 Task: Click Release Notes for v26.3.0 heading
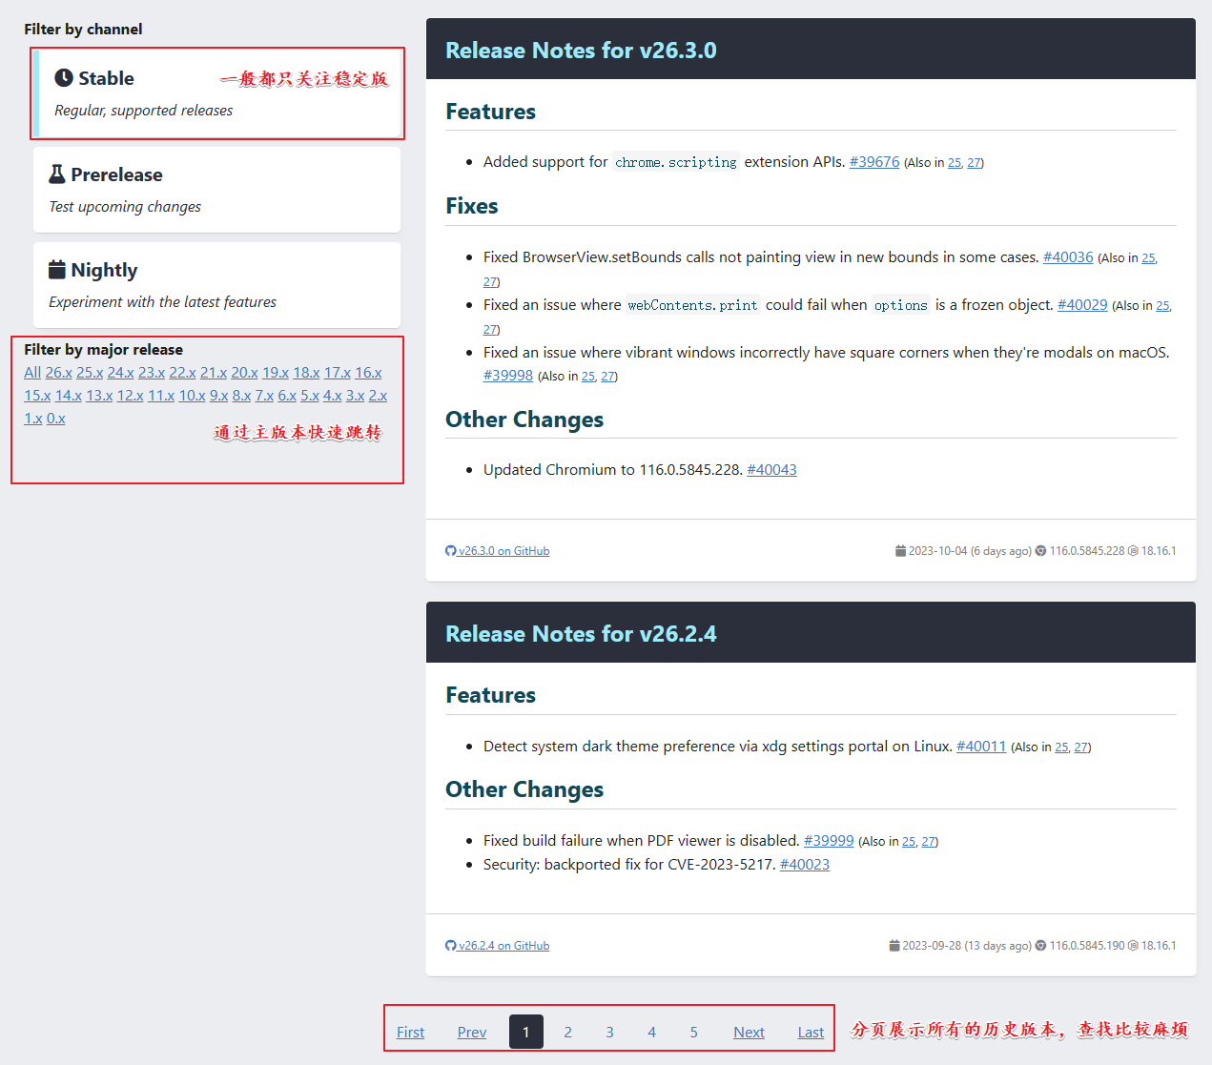click(x=581, y=51)
